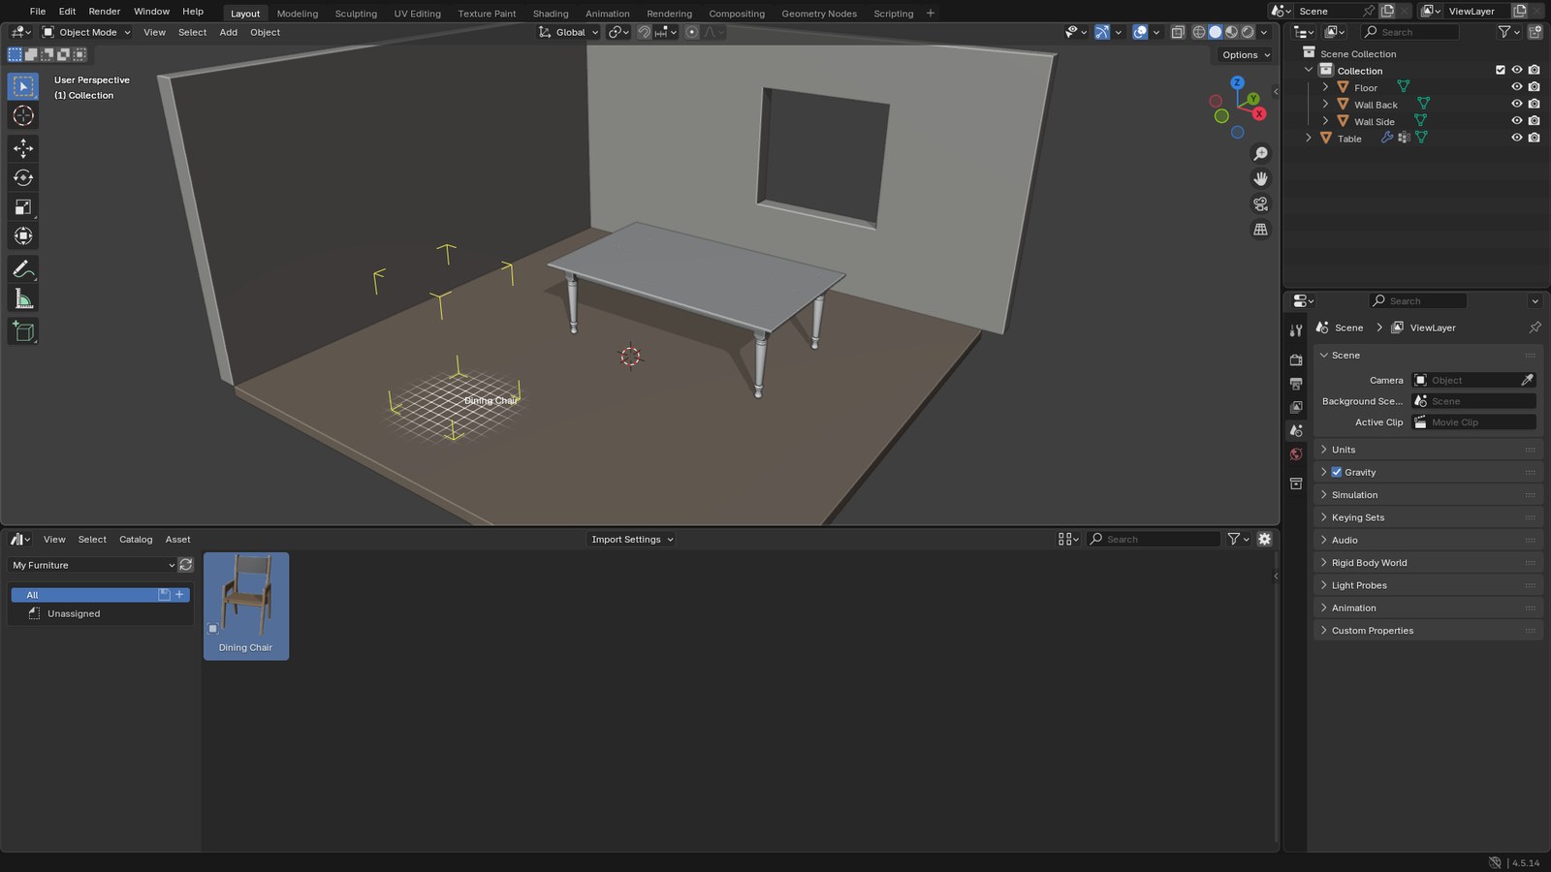Select the Unassigned catalog

[74, 613]
